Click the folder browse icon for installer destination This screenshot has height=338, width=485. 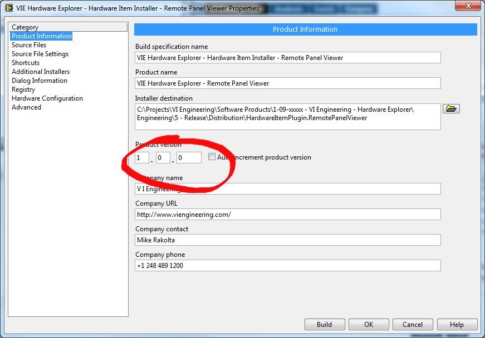click(x=451, y=108)
